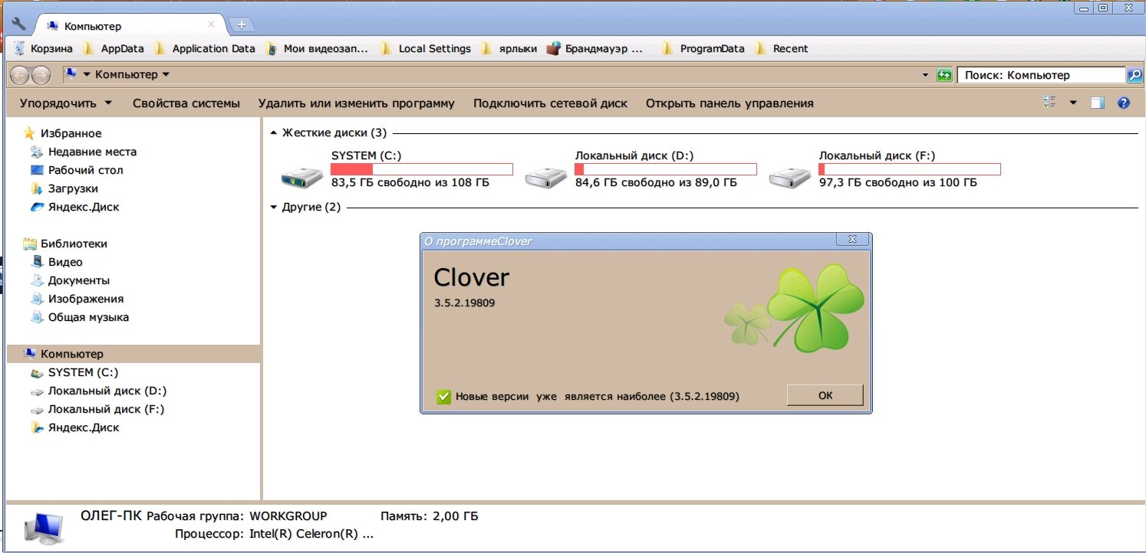Viewport: 1146px width, 553px height.
Task: Select Локальный диск (D:) drive icon
Action: (x=546, y=177)
